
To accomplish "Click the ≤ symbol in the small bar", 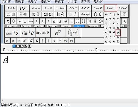I will (x=60, y=21).
